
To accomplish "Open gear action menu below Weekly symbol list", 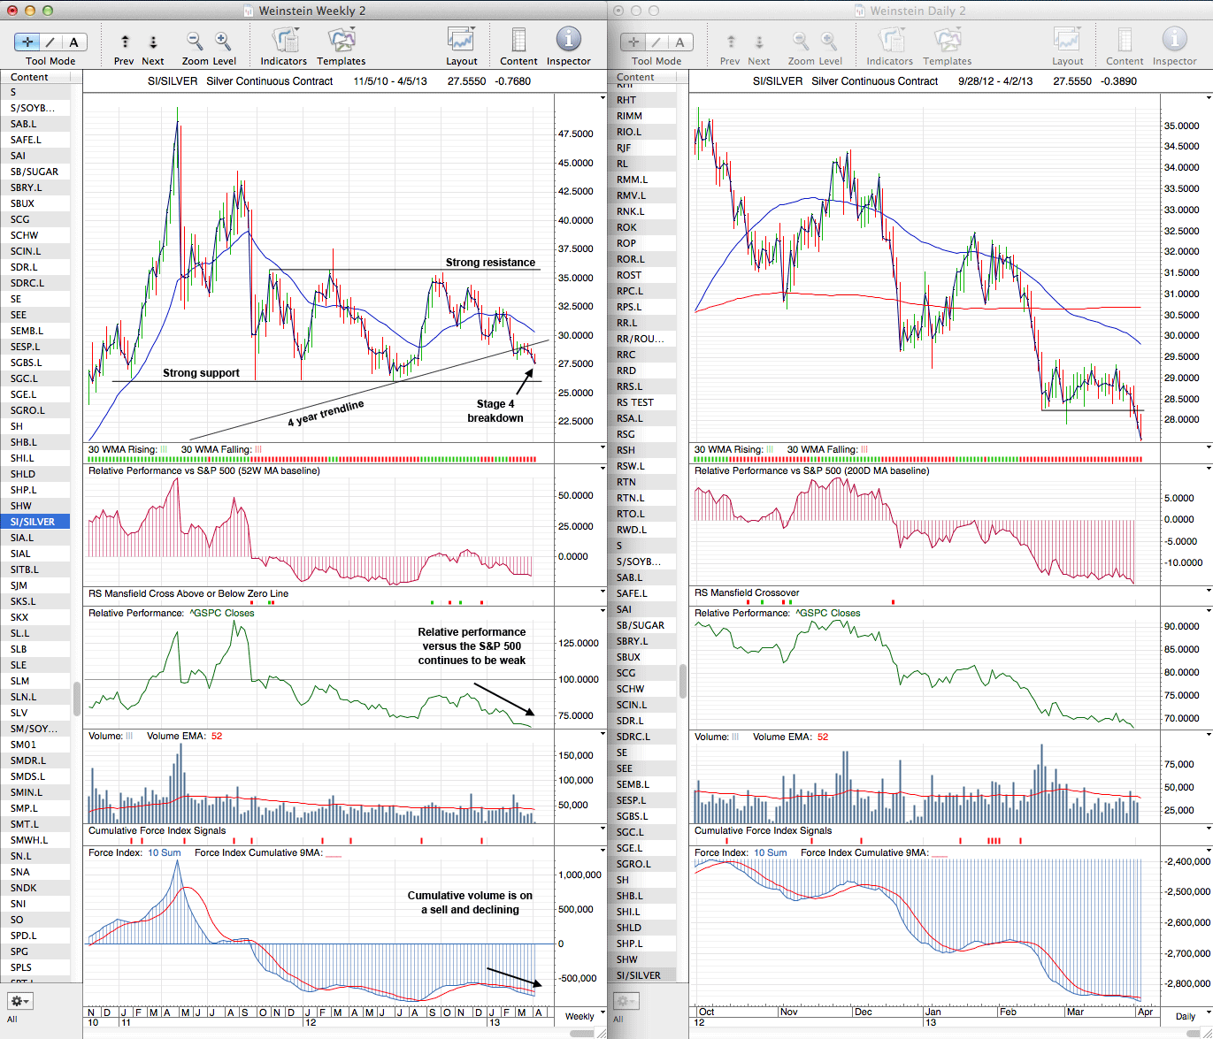I will point(19,1001).
